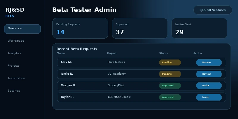Click the BETA label under the logo

click(x=10, y=16)
